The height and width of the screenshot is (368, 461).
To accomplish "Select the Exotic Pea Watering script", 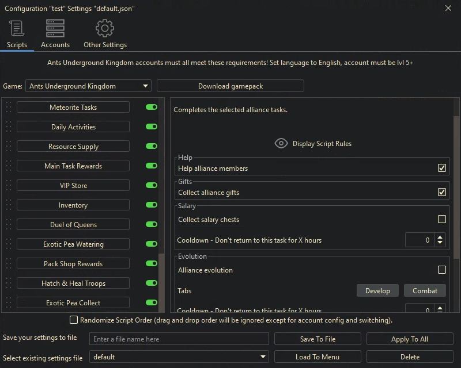I will coord(73,244).
